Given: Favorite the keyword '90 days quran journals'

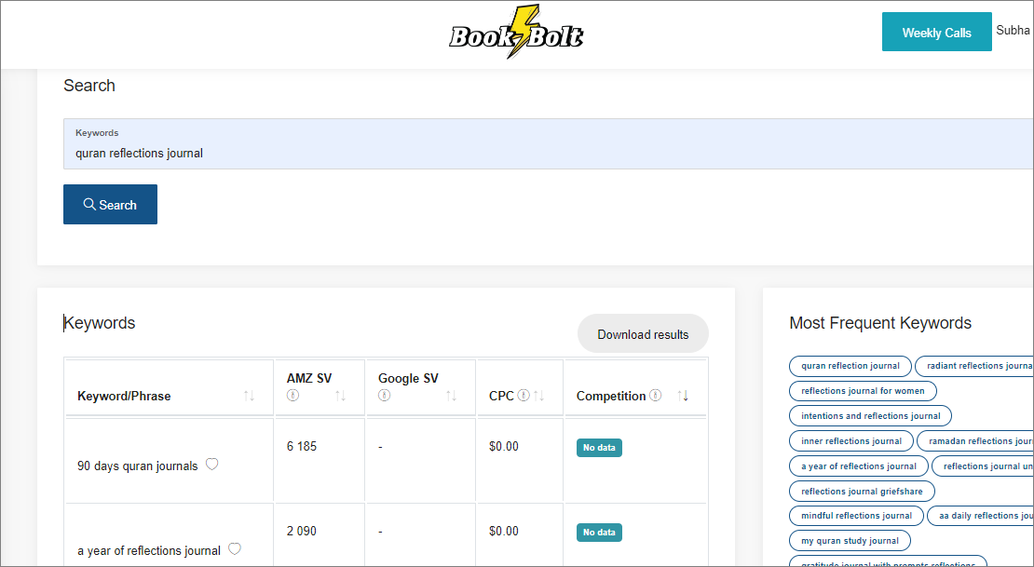Looking at the screenshot, I should pyautogui.click(x=212, y=464).
